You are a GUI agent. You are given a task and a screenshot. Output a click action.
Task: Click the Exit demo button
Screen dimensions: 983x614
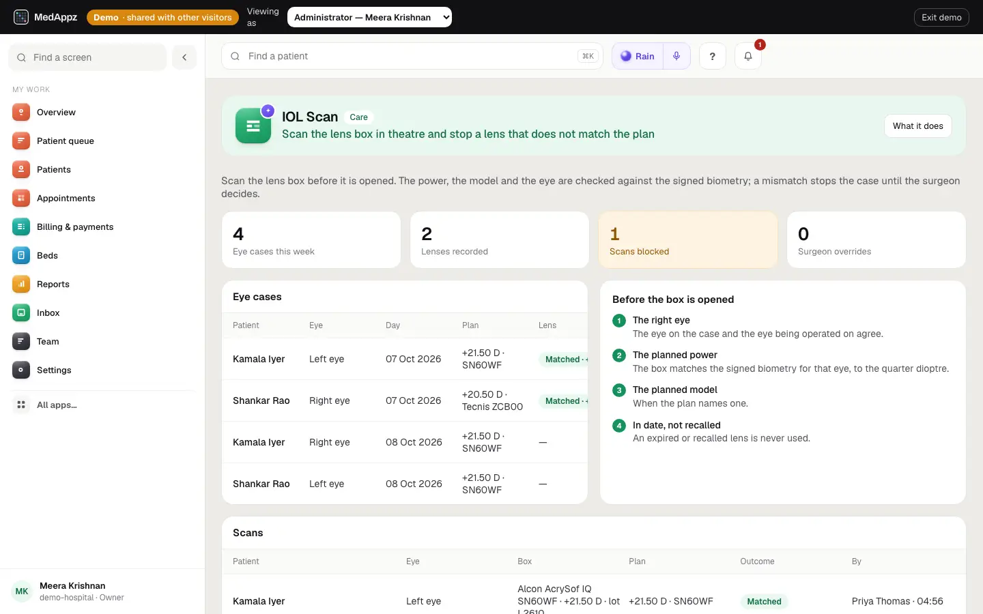coord(941,17)
